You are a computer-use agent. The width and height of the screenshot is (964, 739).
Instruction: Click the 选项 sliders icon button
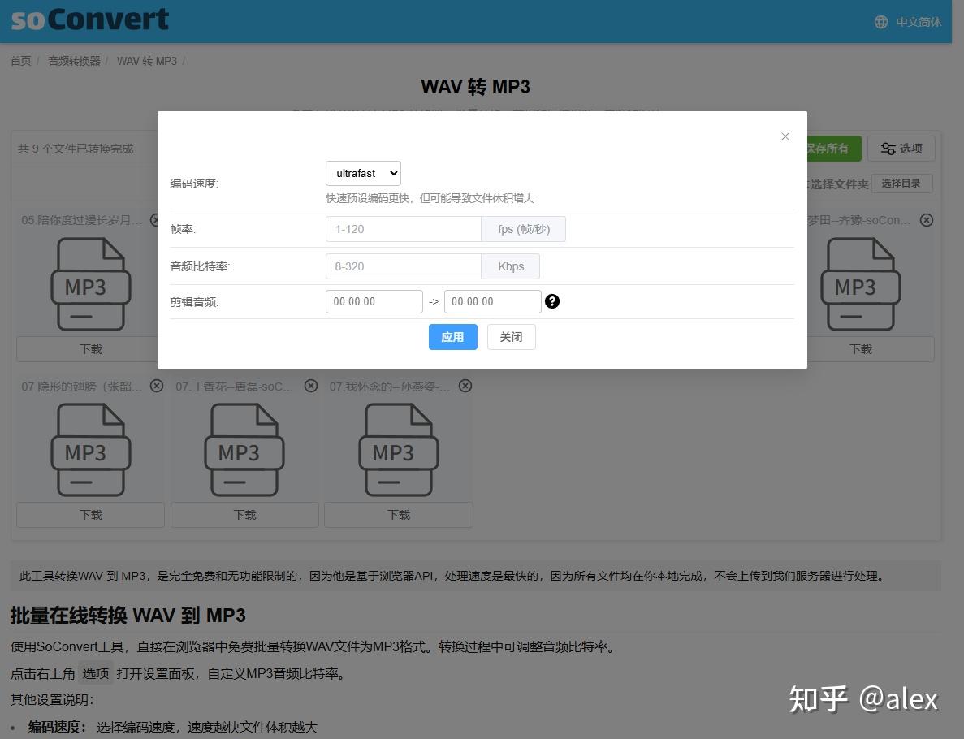(901, 149)
